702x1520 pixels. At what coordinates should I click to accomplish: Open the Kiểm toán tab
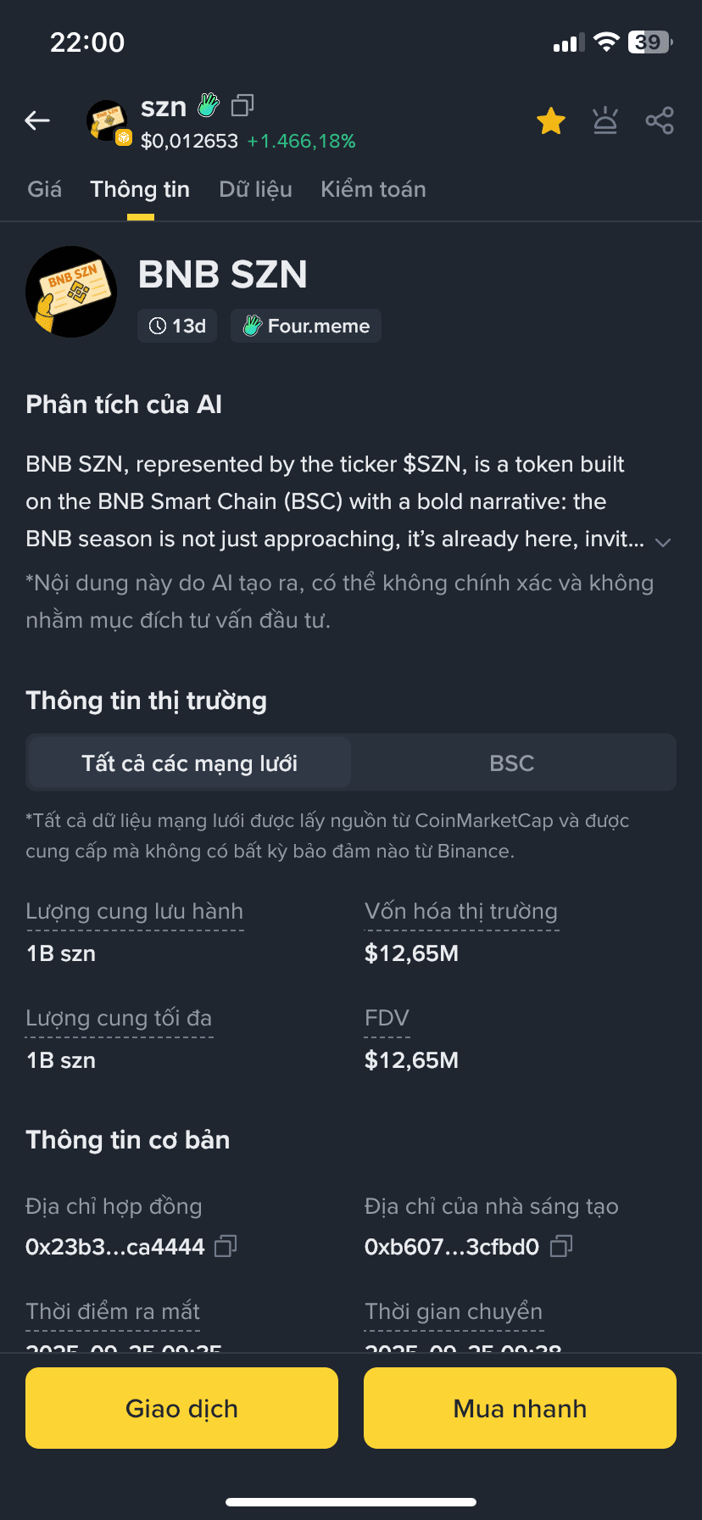373,189
